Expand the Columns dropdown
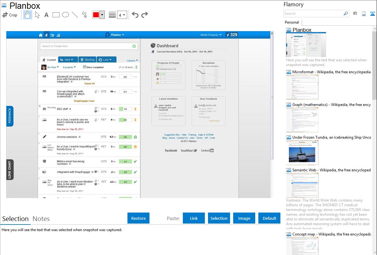 point(132,61)
